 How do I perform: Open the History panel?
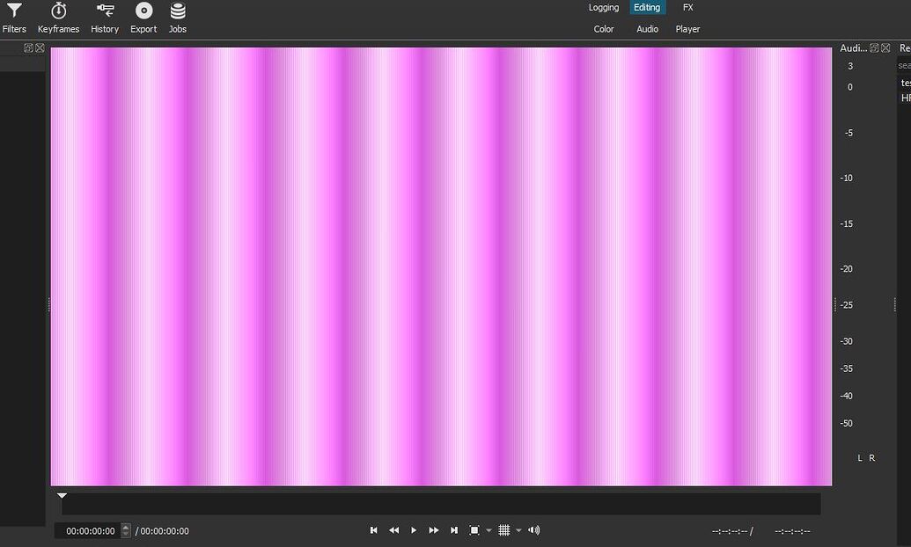point(104,18)
